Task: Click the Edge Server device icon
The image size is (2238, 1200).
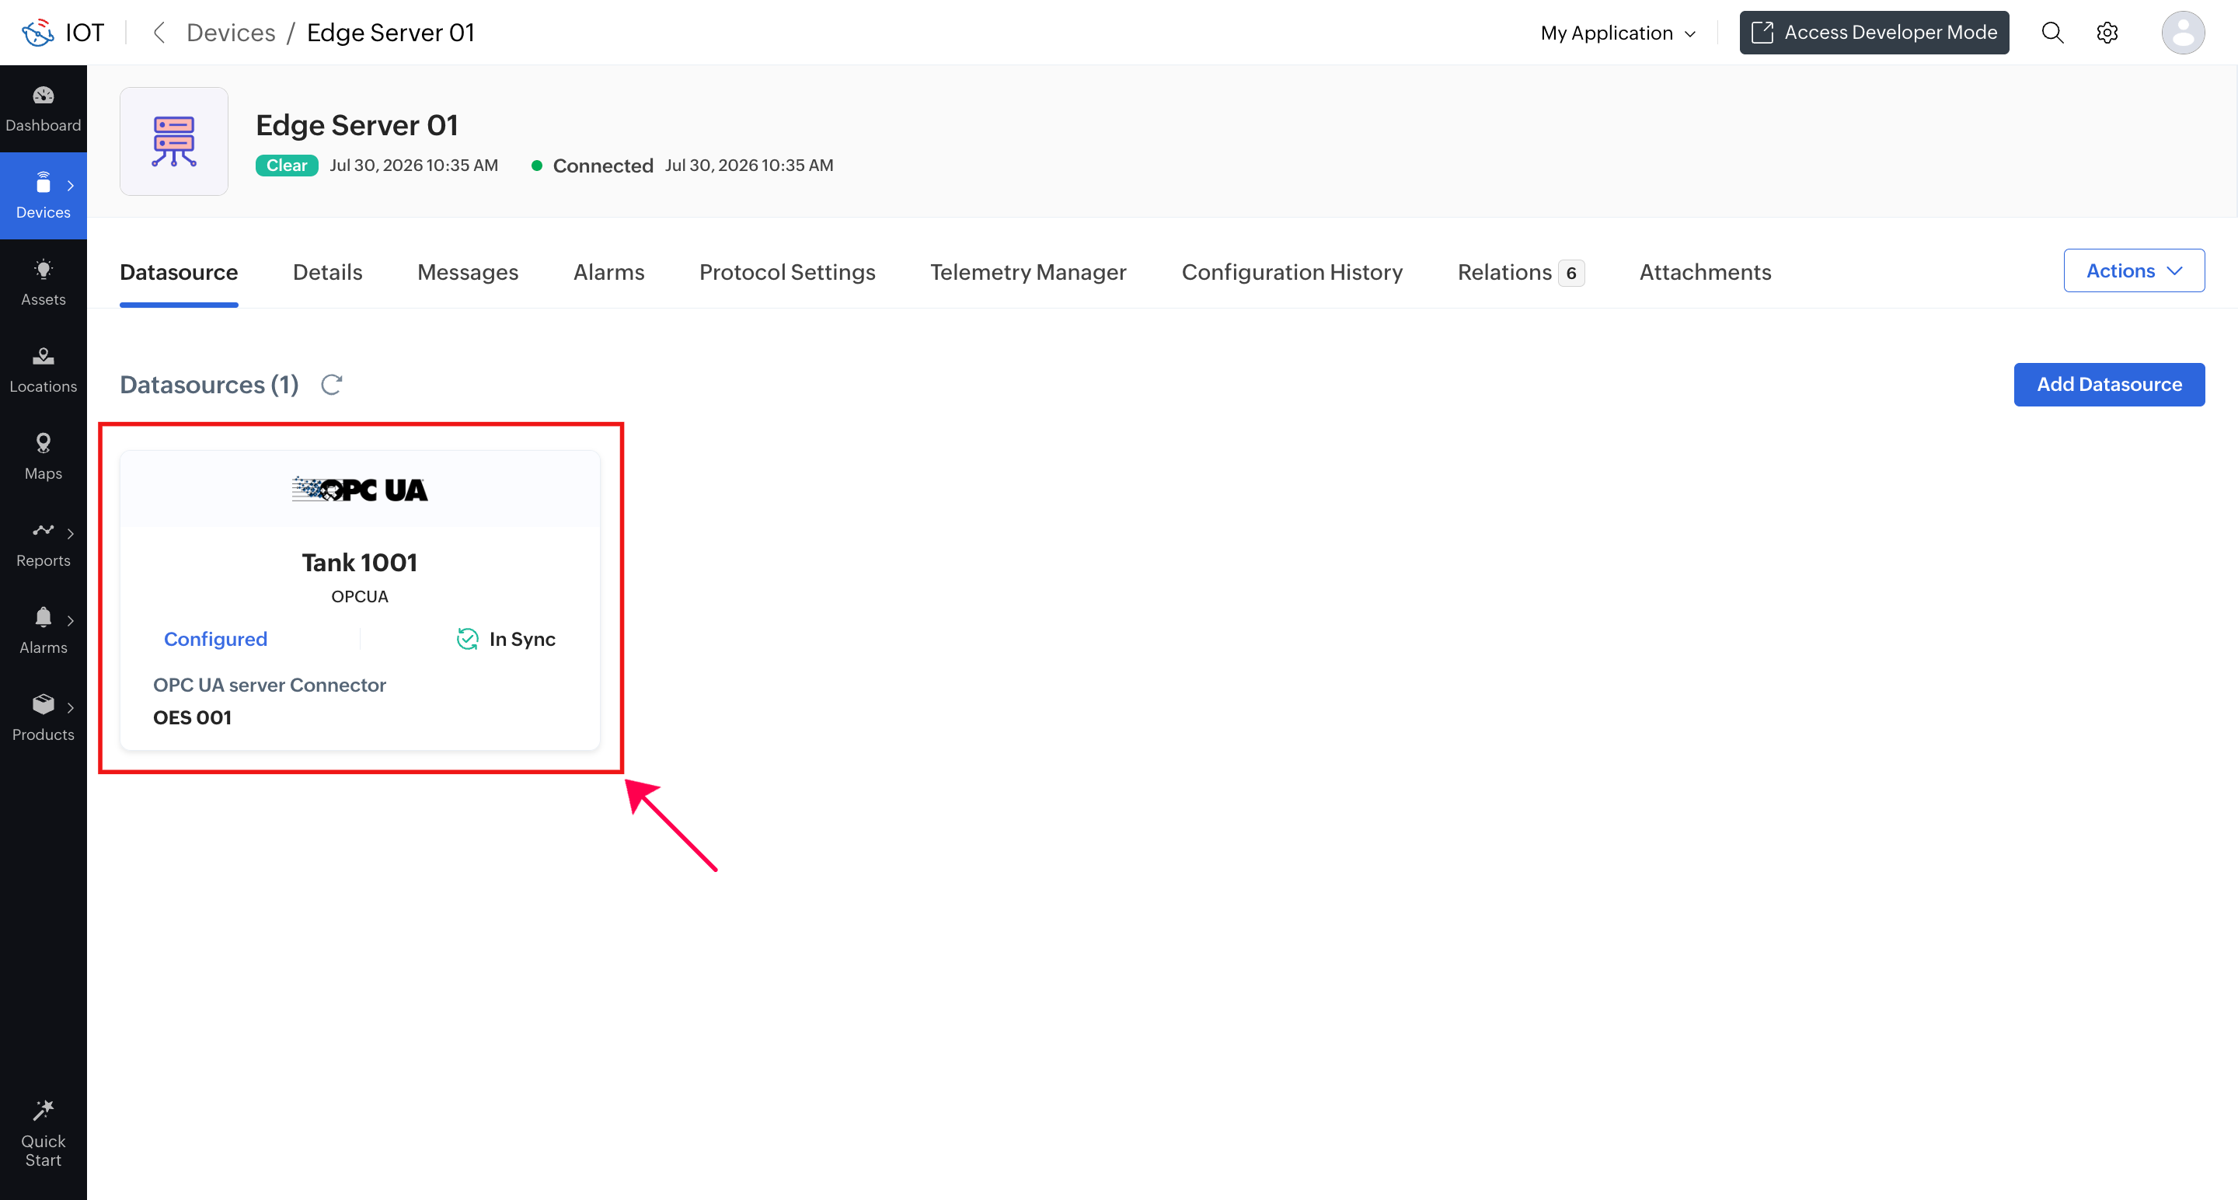Action: coord(174,141)
